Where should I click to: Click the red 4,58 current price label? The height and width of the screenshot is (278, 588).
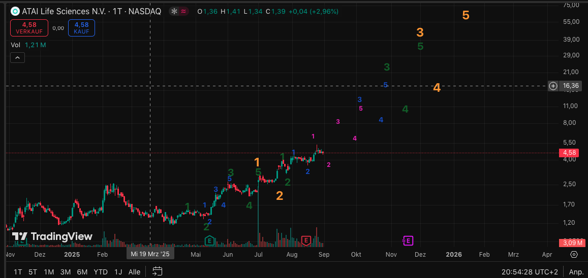click(x=569, y=153)
